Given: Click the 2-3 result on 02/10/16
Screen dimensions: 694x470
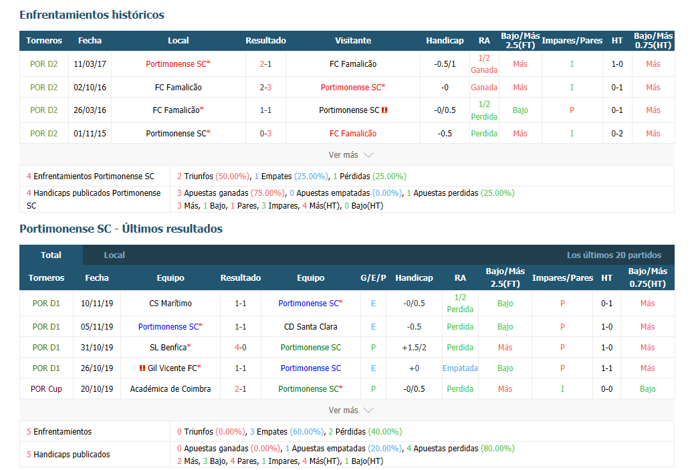Looking at the screenshot, I should [265, 87].
